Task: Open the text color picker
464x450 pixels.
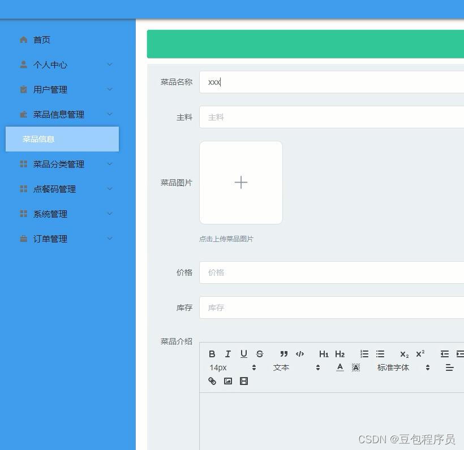Action: [x=340, y=367]
